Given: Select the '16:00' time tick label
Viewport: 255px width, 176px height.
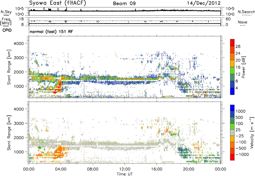Looking at the screenshot, I should (x=157, y=169).
